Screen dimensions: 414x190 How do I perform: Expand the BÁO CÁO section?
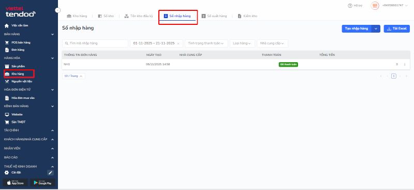tap(53, 158)
